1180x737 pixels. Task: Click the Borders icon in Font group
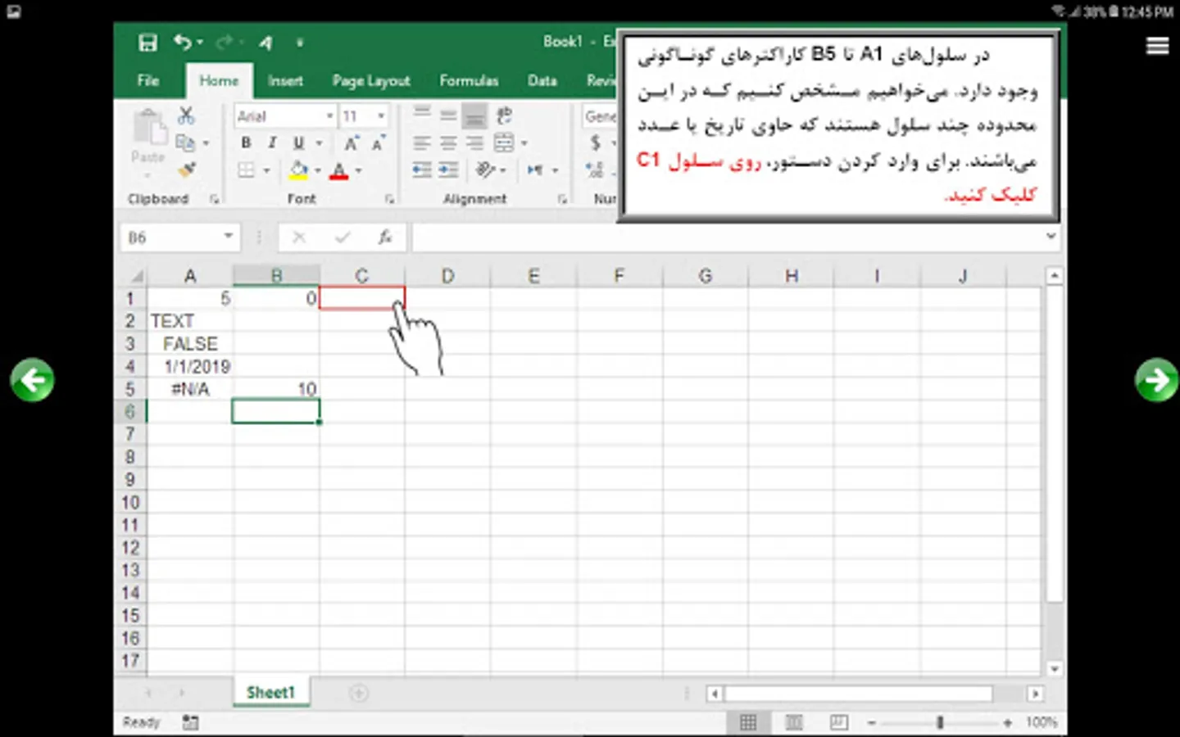(x=246, y=170)
